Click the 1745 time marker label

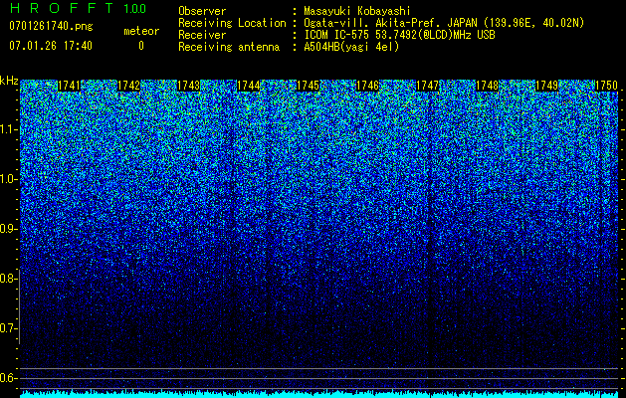click(x=309, y=86)
